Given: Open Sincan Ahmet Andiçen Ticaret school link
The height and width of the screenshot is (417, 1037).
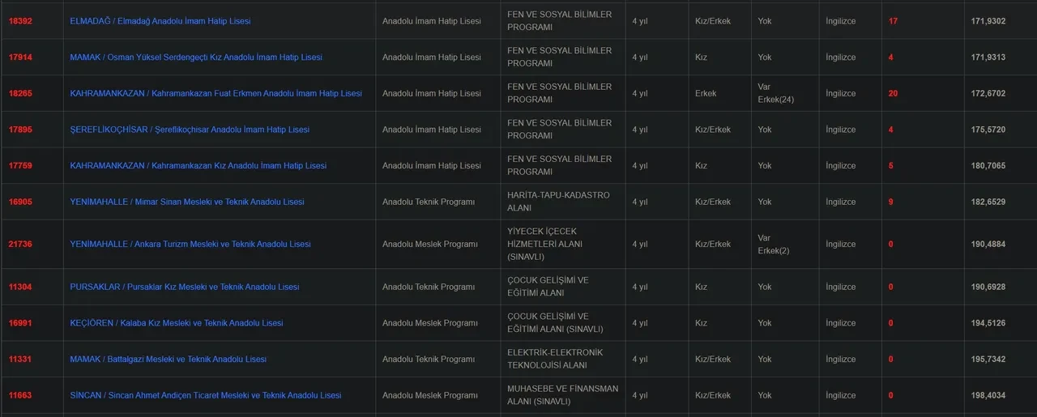Looking at the screenshot, I should 206,395.
